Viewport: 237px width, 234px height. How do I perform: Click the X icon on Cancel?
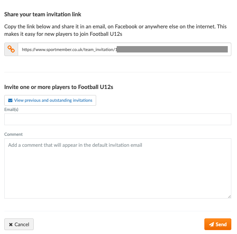tap(11, 224)
